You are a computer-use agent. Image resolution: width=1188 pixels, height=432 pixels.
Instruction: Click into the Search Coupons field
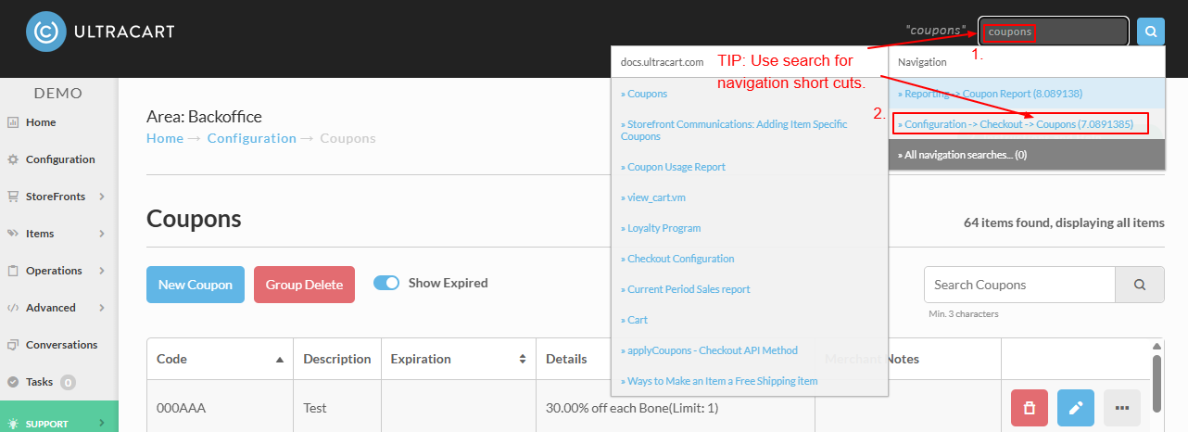tap(1019, 285)
